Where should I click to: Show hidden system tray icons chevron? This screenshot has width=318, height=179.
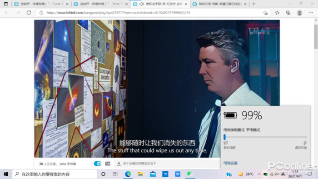pos(259,174)
